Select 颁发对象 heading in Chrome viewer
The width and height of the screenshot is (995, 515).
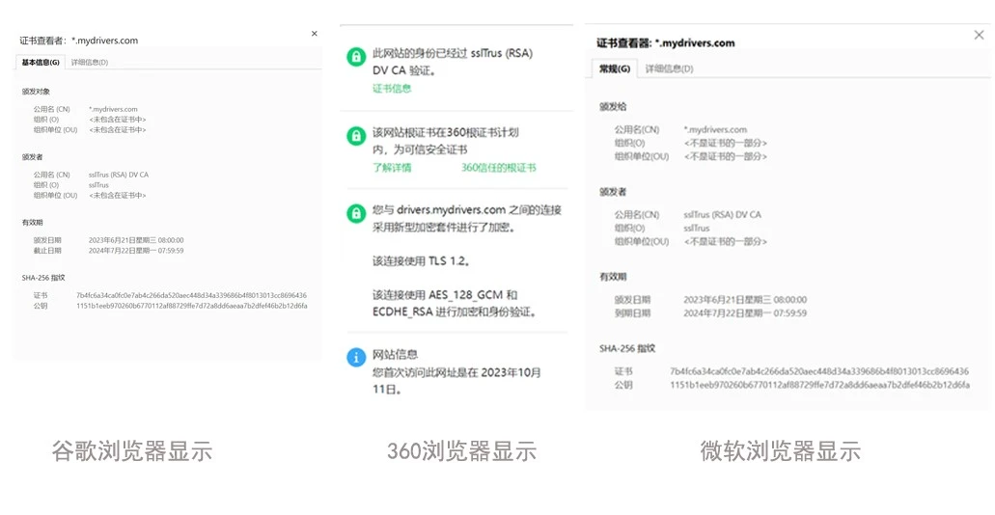[x=36, y=92]
